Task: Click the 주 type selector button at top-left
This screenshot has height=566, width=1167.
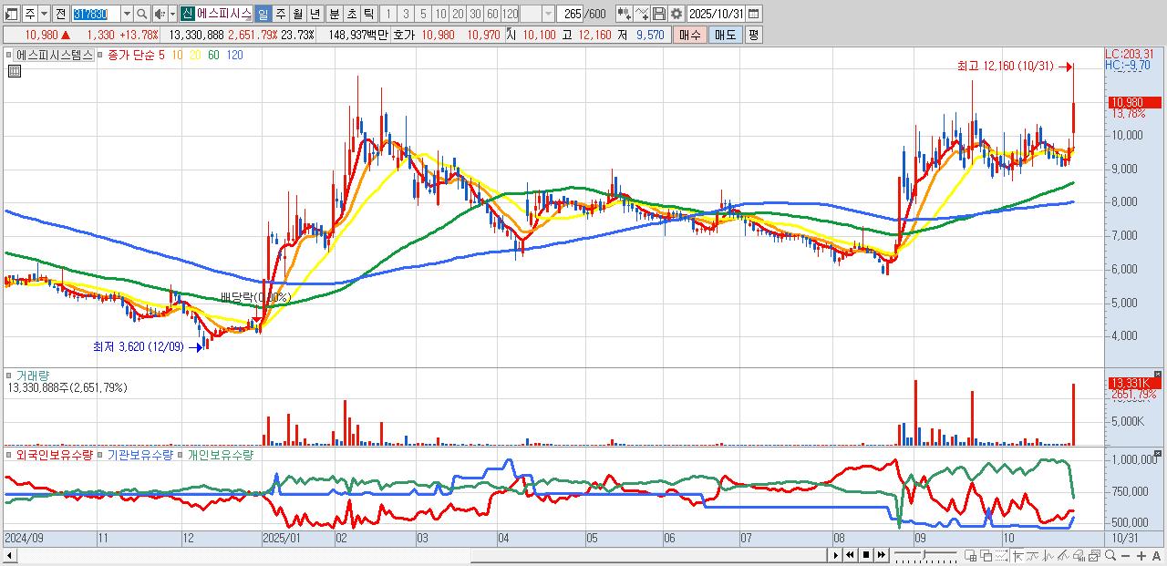Action: [30, 14]
